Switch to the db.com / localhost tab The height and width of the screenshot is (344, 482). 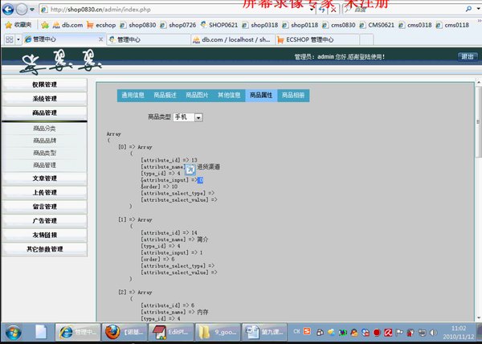pyautogui.click(x=232, y=39)
